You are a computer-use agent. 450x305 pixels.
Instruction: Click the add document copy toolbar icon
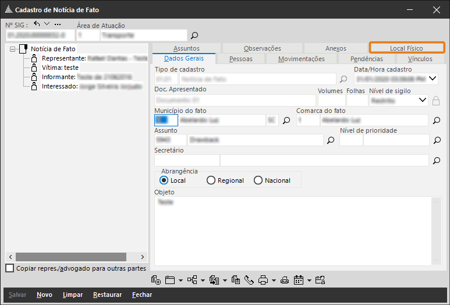coord(156,280)
